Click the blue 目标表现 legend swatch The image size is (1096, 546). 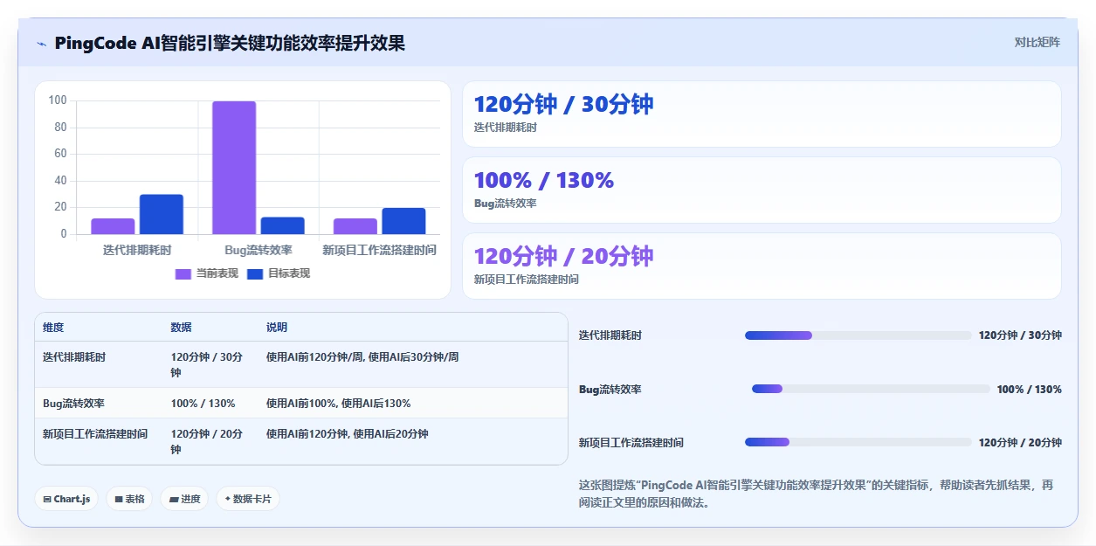click(x=255, y=273)
